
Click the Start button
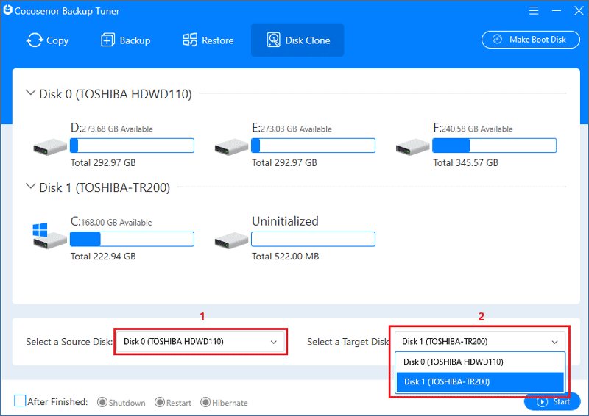coord(553,402)
